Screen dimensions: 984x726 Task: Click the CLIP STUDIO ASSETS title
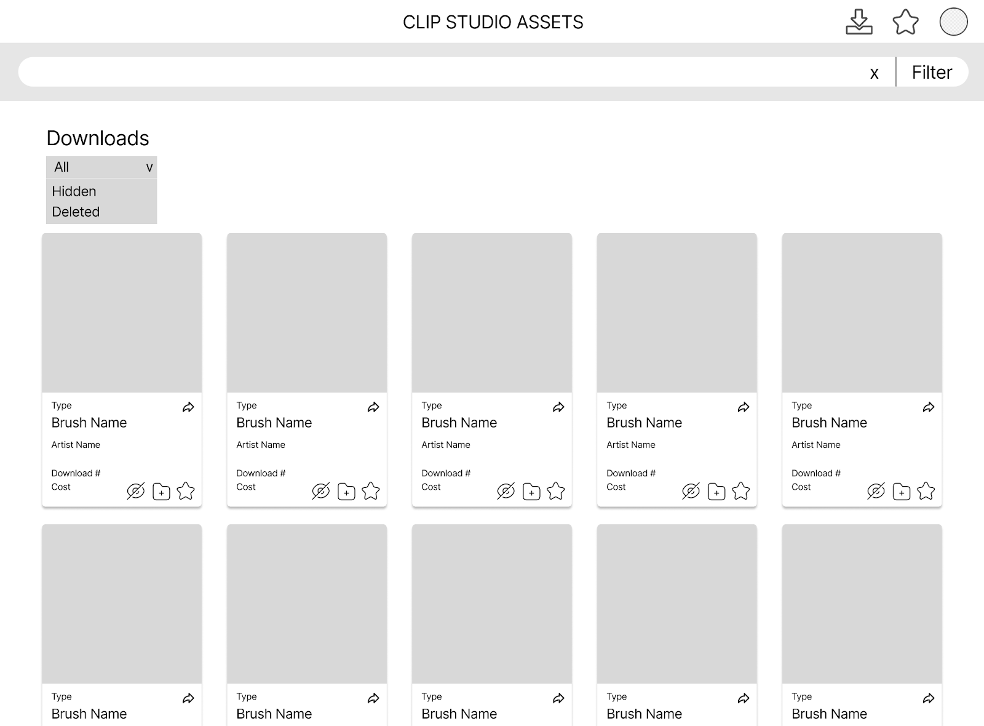click(x=493, y=22)
